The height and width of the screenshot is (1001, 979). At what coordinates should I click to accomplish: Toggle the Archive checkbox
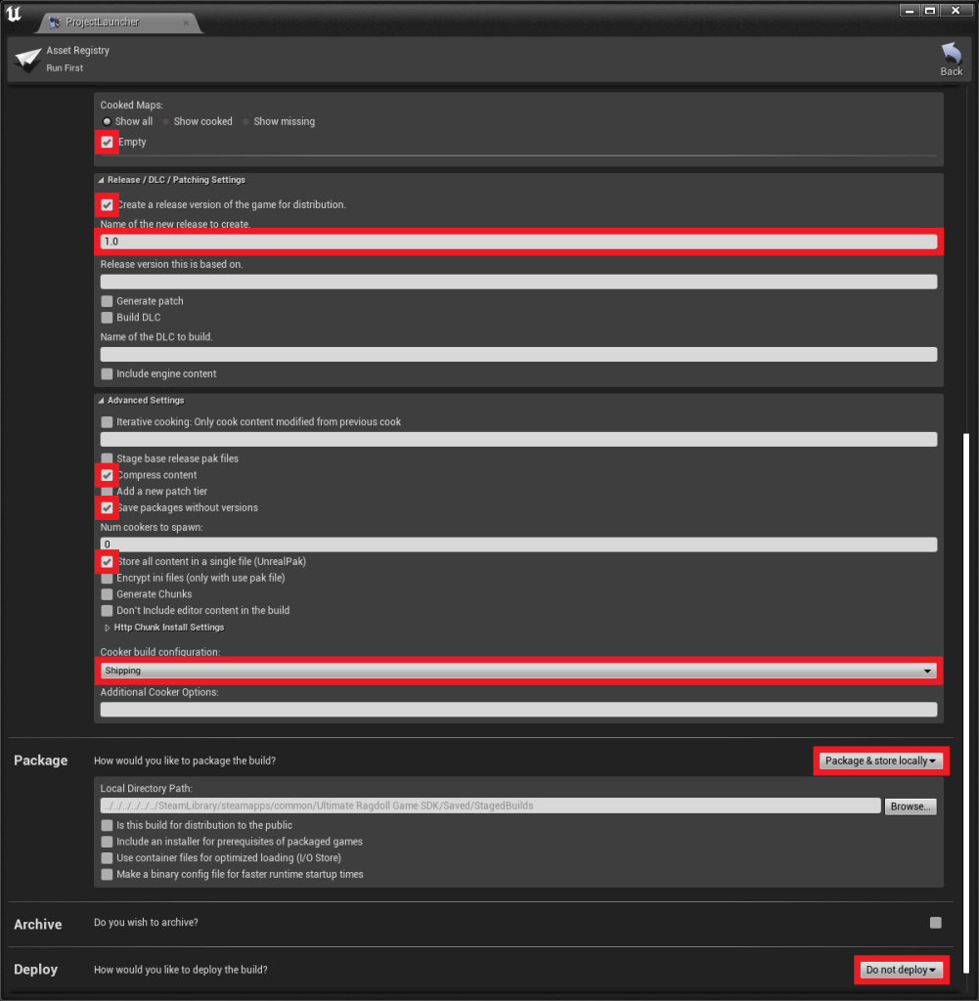(936, 923)
